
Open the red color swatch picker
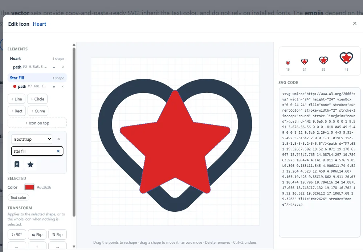click(x=29, y=187)
